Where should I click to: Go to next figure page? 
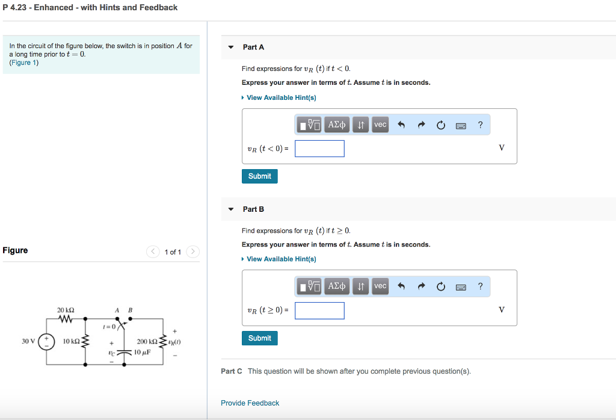192,252
